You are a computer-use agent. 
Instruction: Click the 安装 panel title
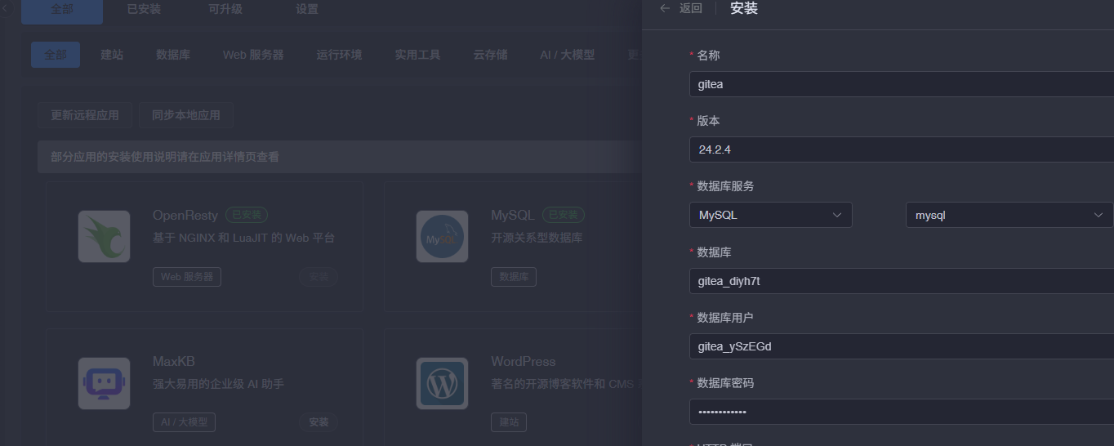coord(744,8)
